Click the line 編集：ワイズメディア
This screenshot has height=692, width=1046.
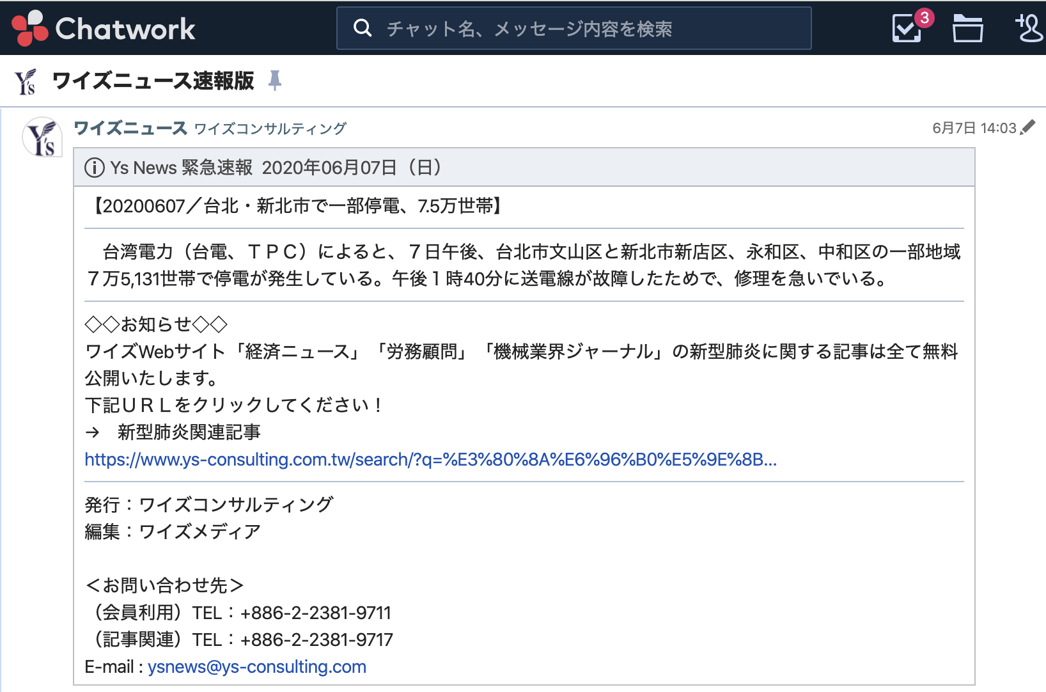(x=173, y=531)
